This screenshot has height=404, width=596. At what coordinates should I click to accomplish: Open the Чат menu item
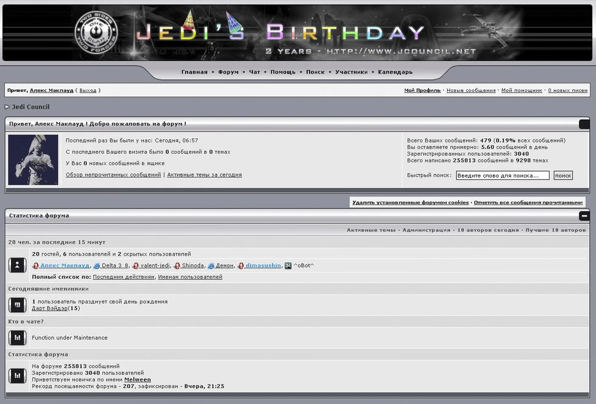[x=254, y=72]
